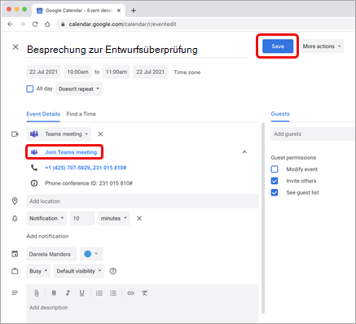Viewport: 356px width, 324px height.
Task: Click the notification bell icon
Action: coord(15,218)
